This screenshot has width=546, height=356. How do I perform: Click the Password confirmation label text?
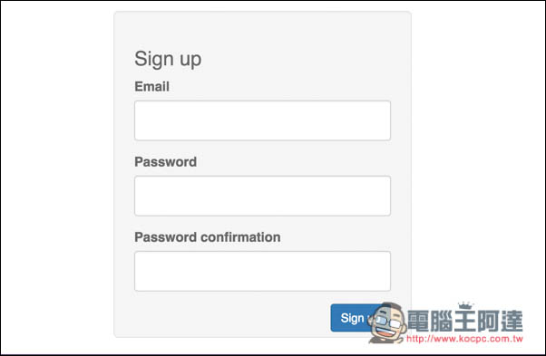pos(208,237)
